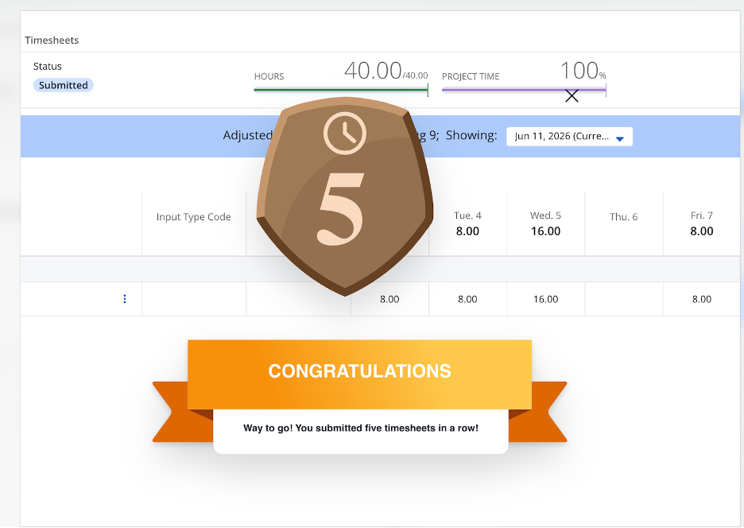The height and width of the screenshot is (528, 744).
Task: Open the Jun 11, 2026 showing dropdown
Action: pyautogui.click(x=569, y=136)
